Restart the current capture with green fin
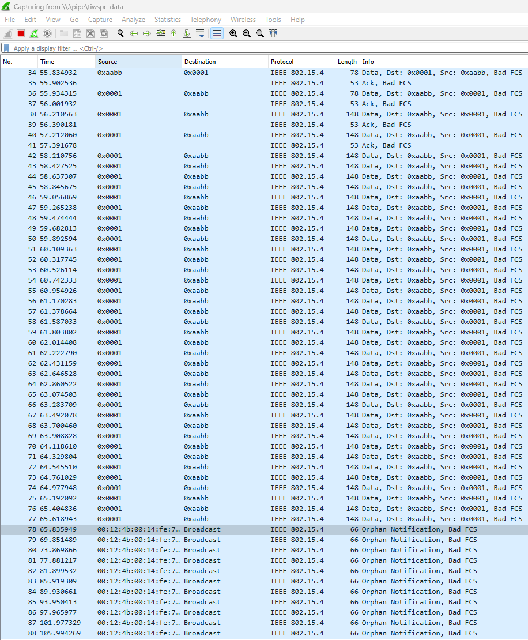Image resolution: width=528 pixels, height=640 pixels. [34, 33]
